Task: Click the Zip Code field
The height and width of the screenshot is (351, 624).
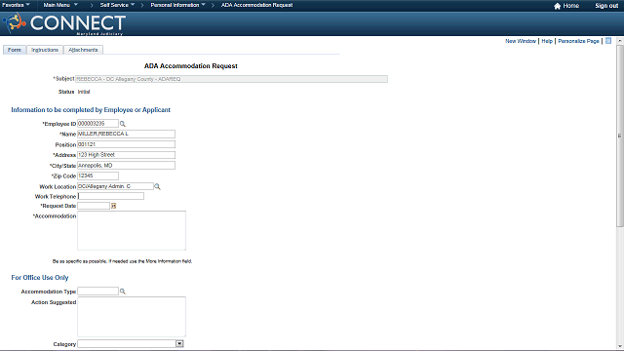Action: [97, 175]
